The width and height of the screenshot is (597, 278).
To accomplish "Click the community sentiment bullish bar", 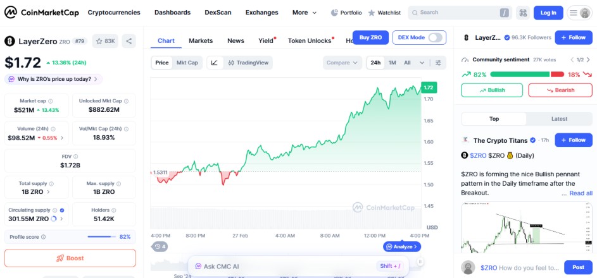I will pyautogui.click(x=520, y=75).
